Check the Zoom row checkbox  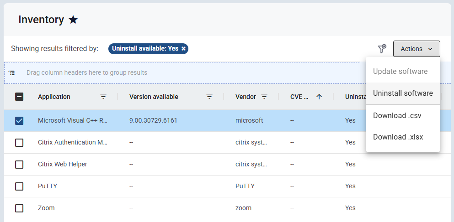tap(19, 208)
